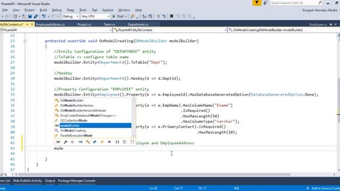This screenshot has height=191, width=340.
Task: Toggle the blue structures IntelliSense filter
Action: (95, 142)
